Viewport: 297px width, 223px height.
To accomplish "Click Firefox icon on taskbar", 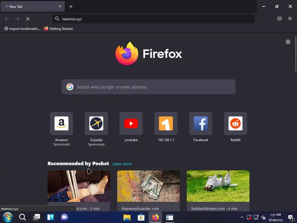I will click(x=155, y=217).
